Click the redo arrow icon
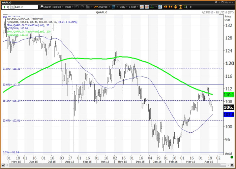 82,7
